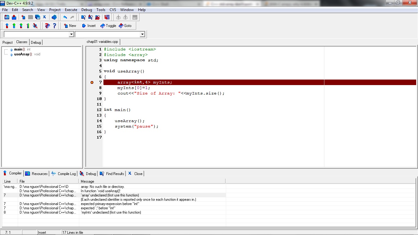
Task: Click the grayed Project Options DEV icon
Action: 135,17
